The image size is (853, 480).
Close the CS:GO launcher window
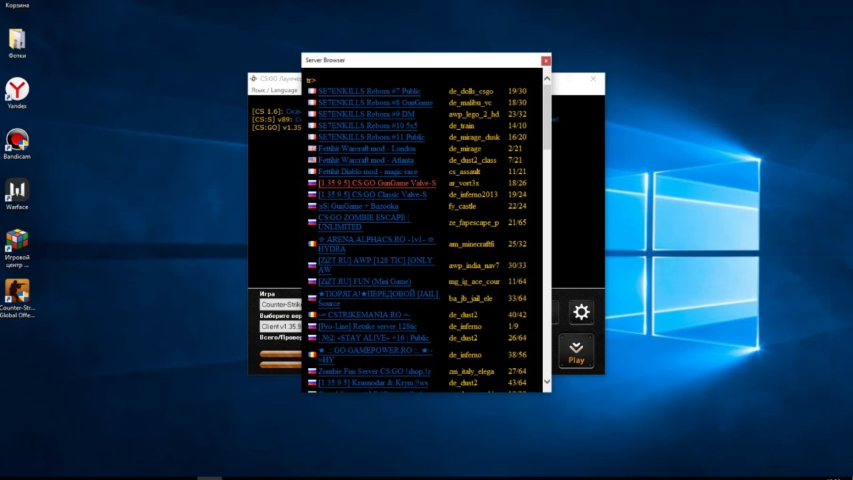(593, 79)
